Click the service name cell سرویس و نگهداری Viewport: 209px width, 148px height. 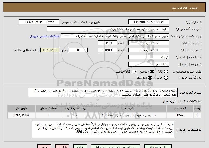click(128, 115)
